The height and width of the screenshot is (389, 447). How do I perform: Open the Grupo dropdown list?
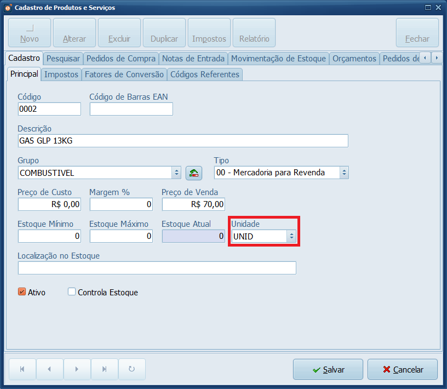[x=176, y=173]
